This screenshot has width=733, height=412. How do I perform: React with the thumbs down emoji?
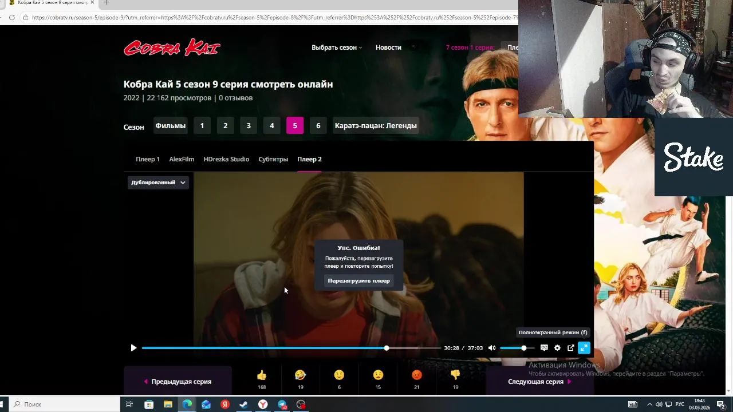tap(455, 375)
